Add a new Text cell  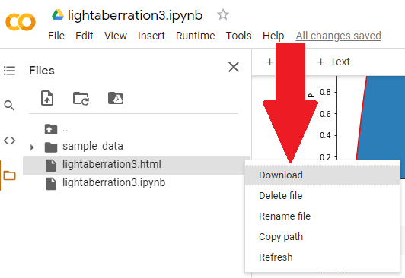333,62
